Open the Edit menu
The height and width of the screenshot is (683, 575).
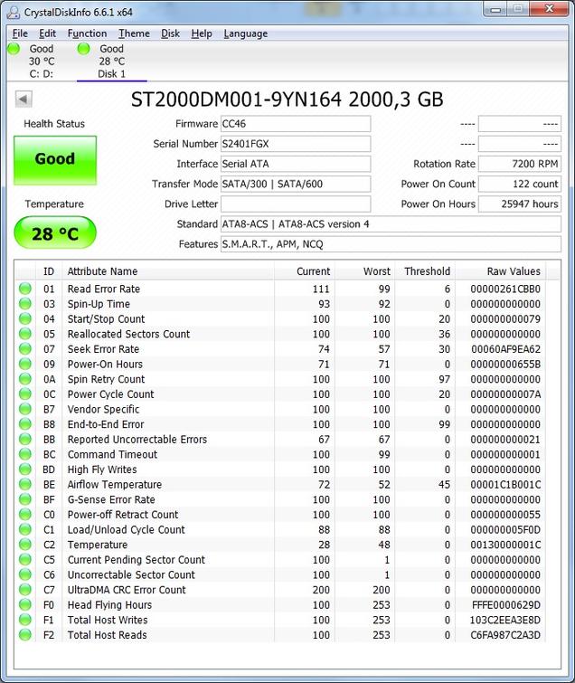coord(47,33)
